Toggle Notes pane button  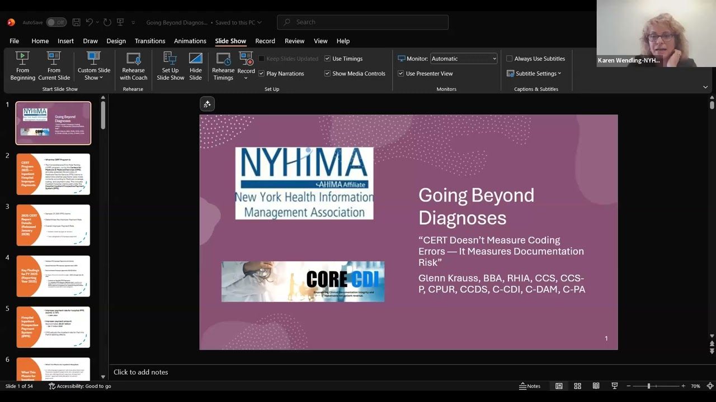click(x=530, y=386)
